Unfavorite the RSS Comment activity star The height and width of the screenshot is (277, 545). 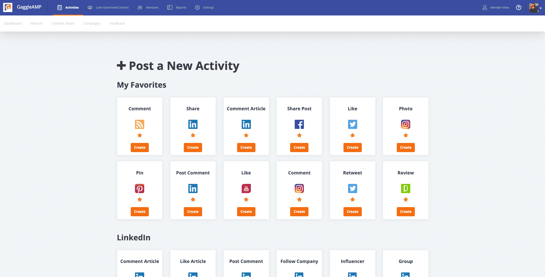pos(140,135)
